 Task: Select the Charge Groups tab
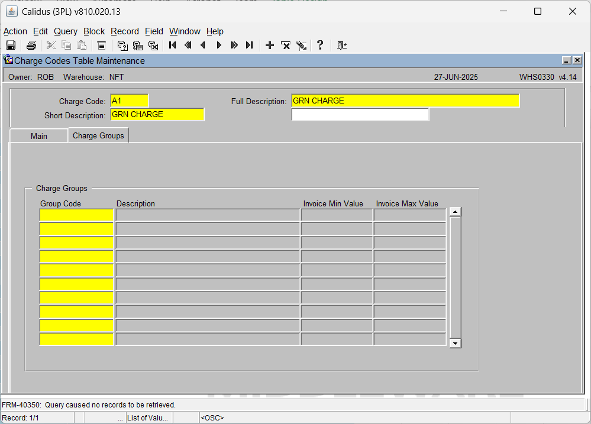[x=98, y=135]
